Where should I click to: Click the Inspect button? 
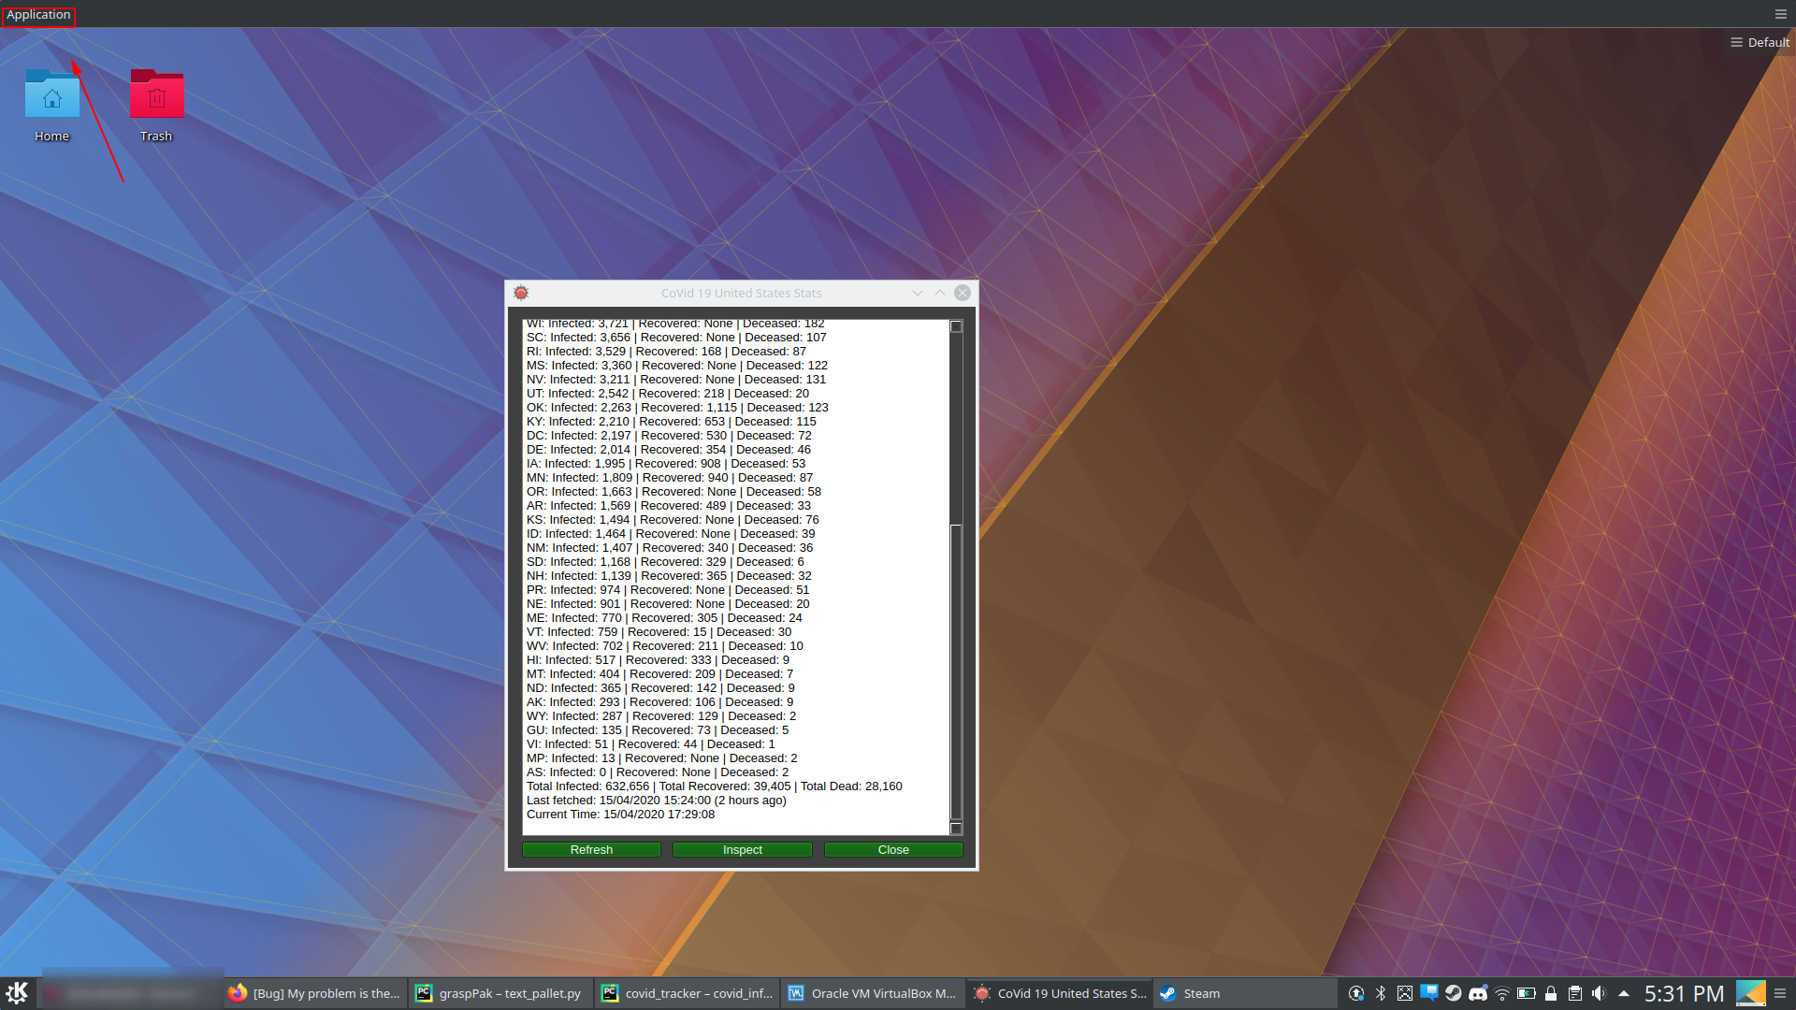pyautogui.click(x=742, y=849)
